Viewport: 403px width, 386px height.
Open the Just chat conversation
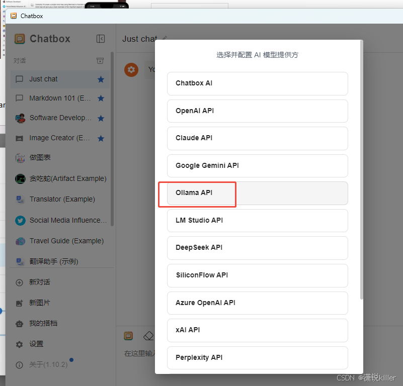(60, 79)
